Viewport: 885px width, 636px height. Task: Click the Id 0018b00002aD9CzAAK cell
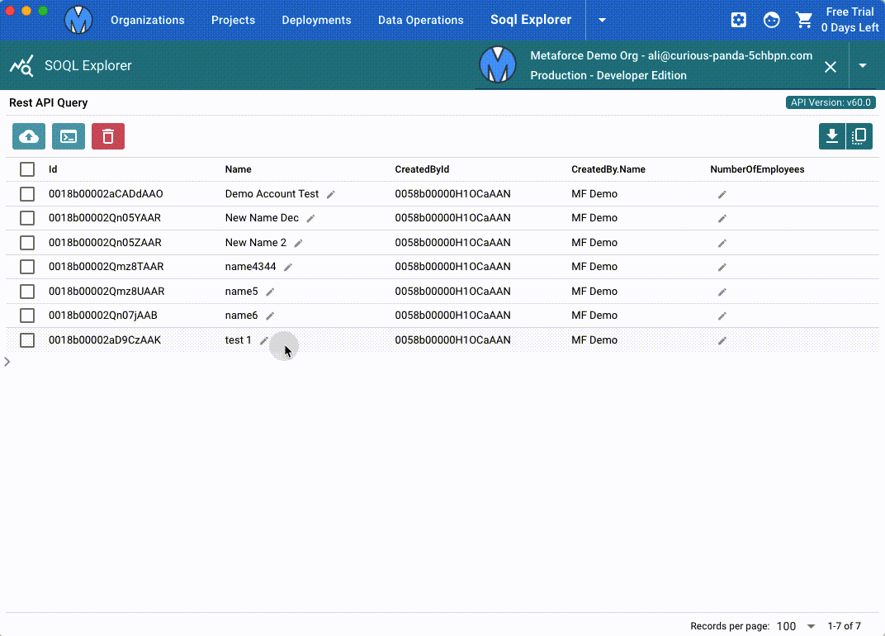coord(104,340)
